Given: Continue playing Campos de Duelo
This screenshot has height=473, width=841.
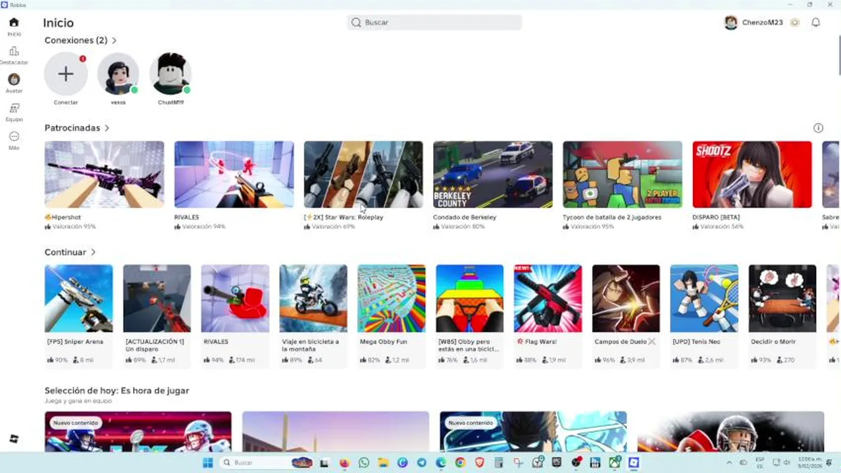Looking at the screenshot, I should 626,298.
